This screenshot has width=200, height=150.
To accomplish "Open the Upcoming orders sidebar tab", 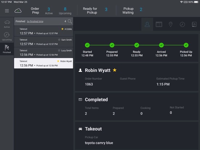I will 7,36.
